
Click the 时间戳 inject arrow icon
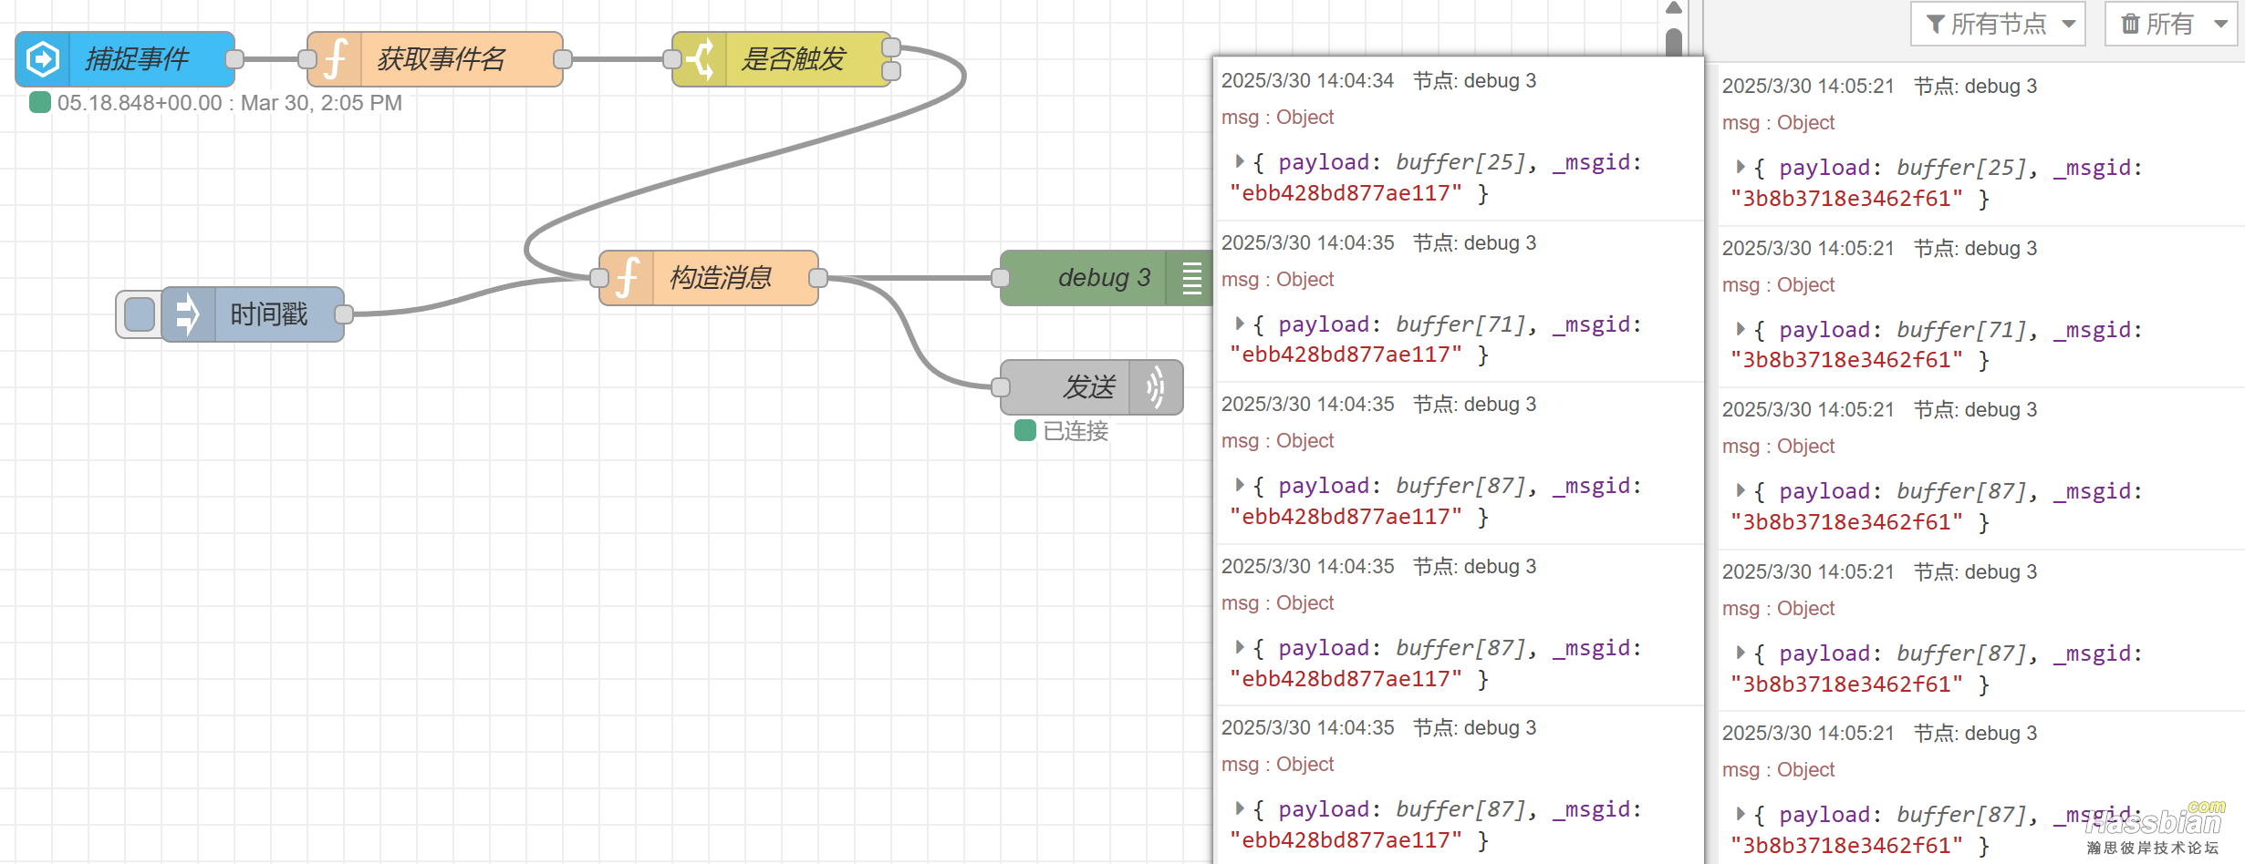coord(188,314)
